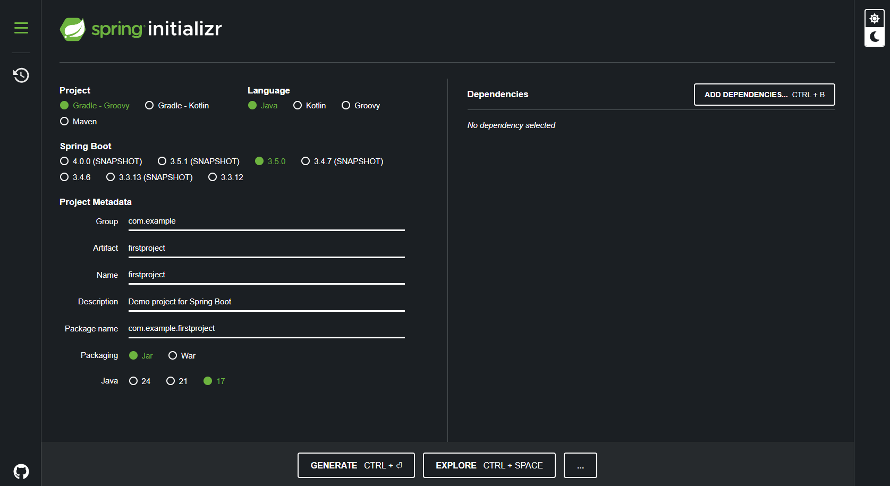Set packaging to Jar
This screenshot has height=486, width=890.
pyautogui.click(x=141, y=356)
